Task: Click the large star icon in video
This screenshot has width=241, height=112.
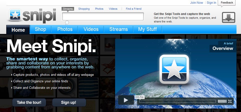Action: [x=174, y=69]
